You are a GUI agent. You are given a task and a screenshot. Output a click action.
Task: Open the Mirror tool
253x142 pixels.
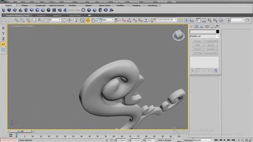(x=186, y=20)
